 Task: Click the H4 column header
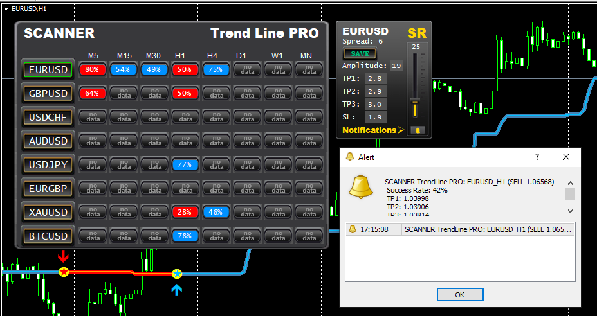(x=212, y=56)
